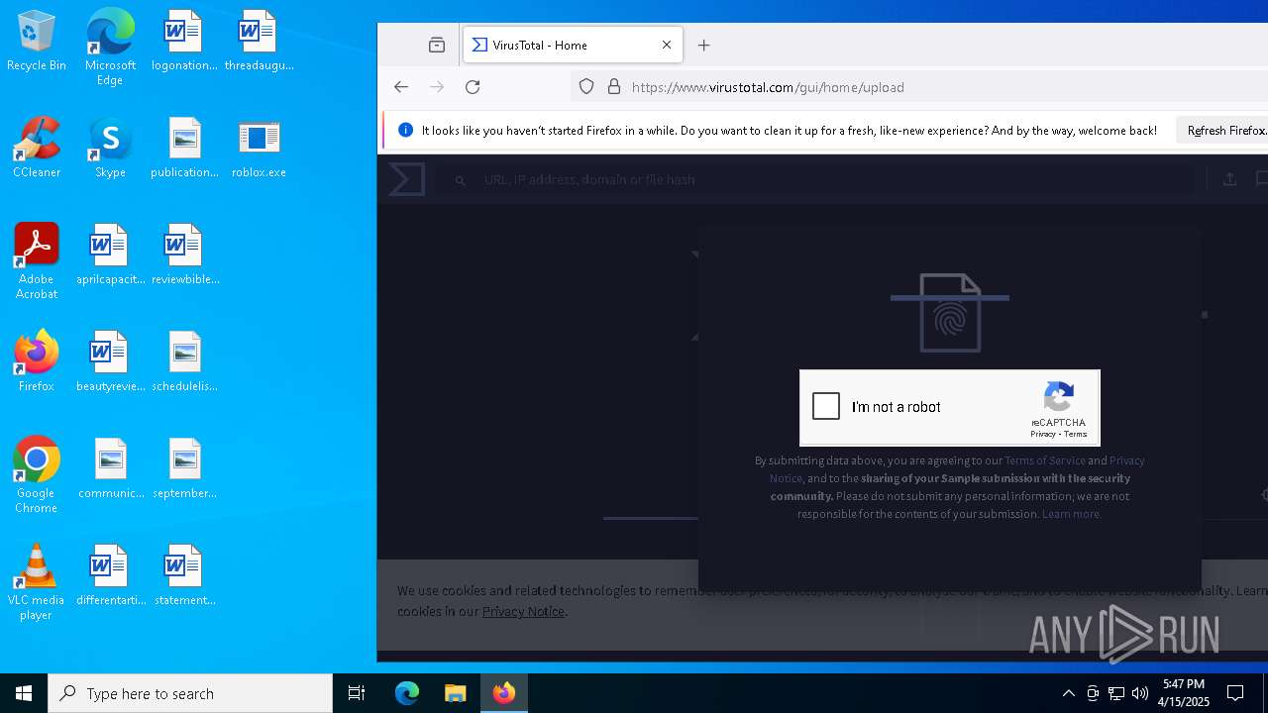1268x713 pixels.
Task: Click the Firefox taskbar button
Action: 504,693
